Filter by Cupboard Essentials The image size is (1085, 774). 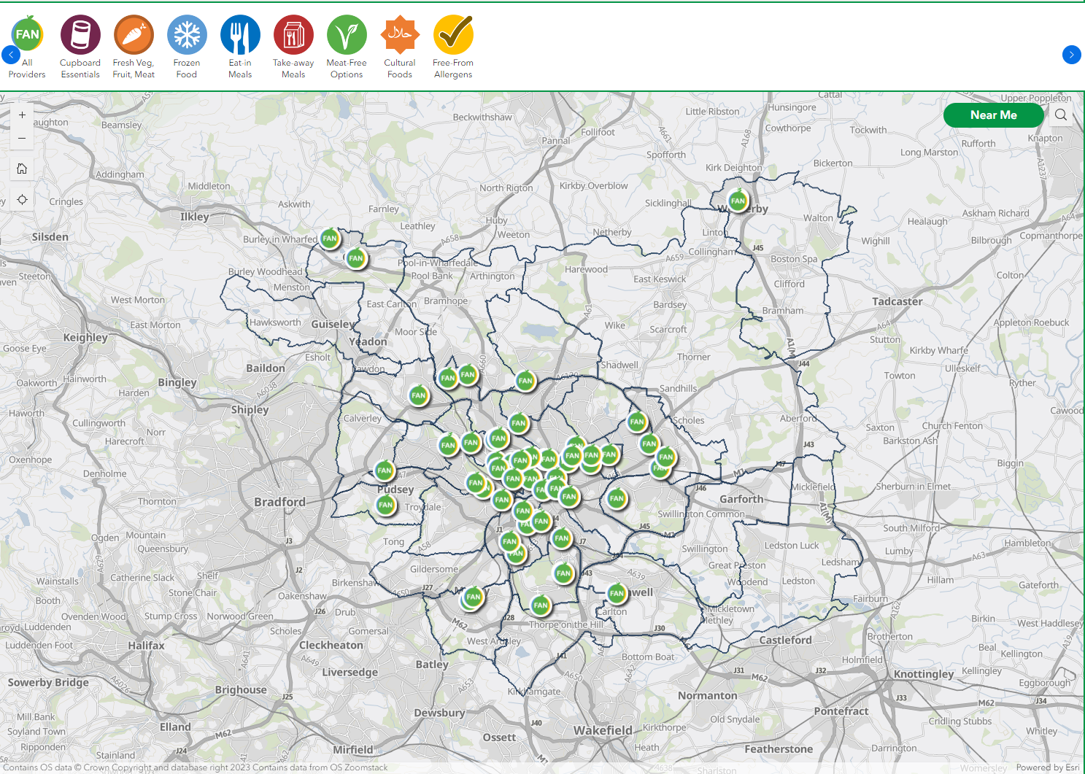pyautogui.click(x=80, y=35)
